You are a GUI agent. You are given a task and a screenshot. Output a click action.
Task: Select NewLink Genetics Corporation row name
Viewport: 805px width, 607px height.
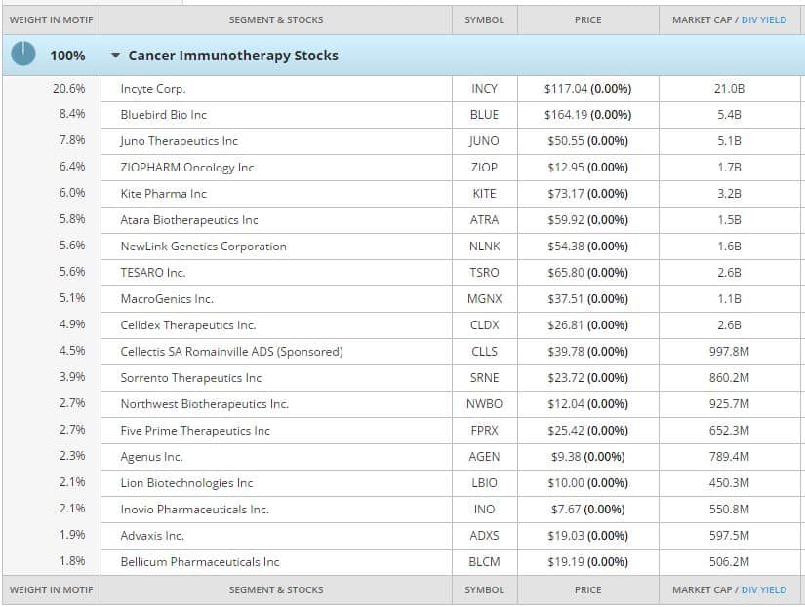203,247
